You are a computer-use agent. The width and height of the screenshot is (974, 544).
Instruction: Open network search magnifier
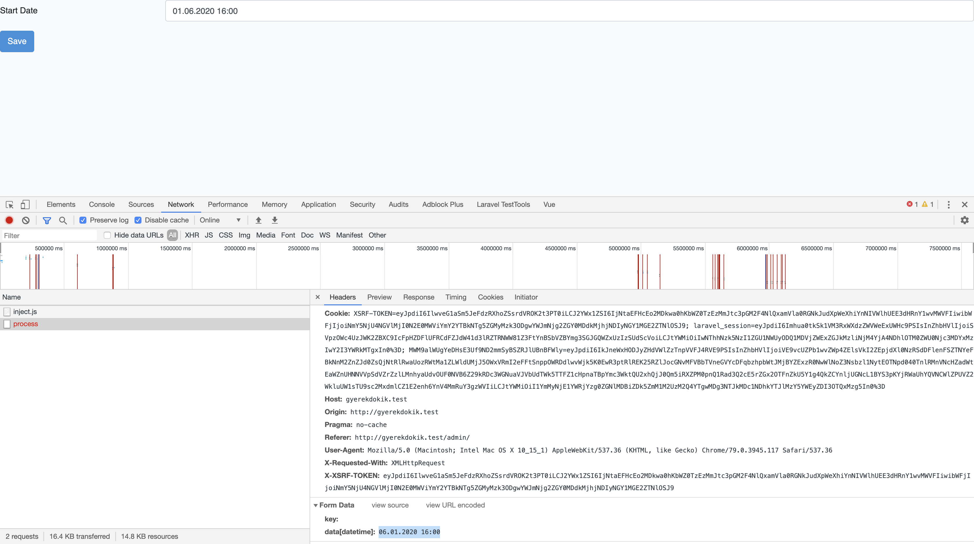pyautogui.click(x=63, y=220)
